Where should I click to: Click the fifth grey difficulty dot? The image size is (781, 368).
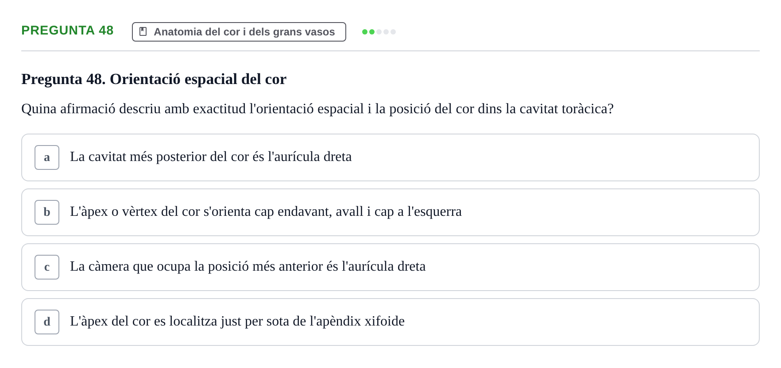(x=393, y=32)
